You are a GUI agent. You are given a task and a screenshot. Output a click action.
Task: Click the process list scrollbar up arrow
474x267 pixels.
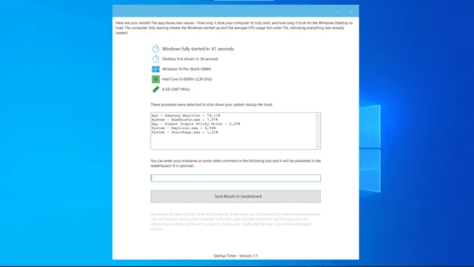pos(318,115)
